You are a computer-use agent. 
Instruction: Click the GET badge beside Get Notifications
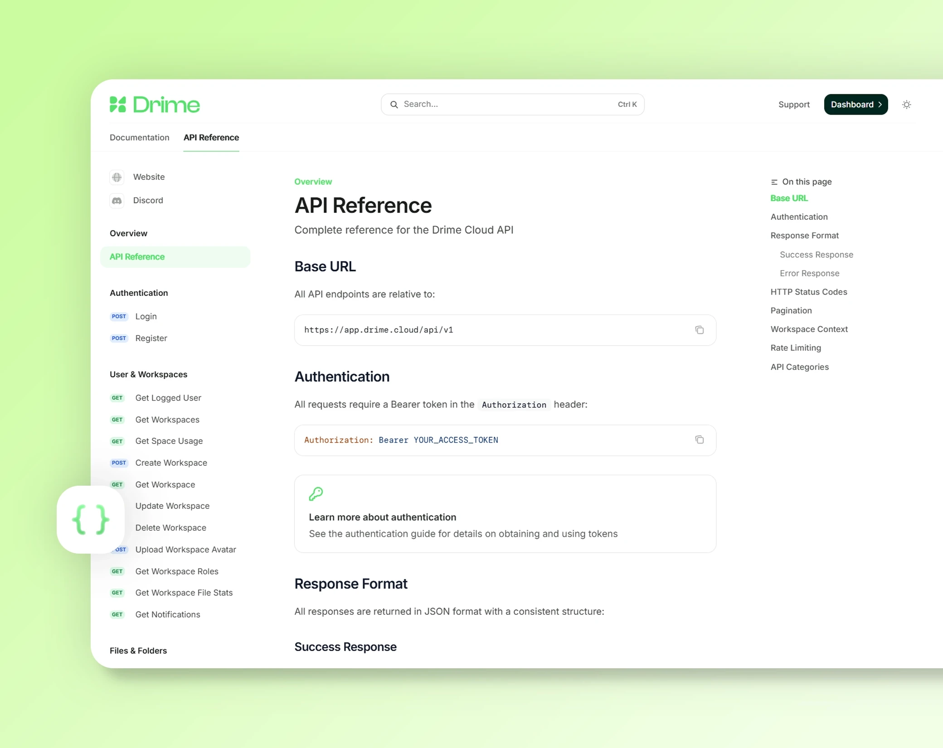coord(117,614)
